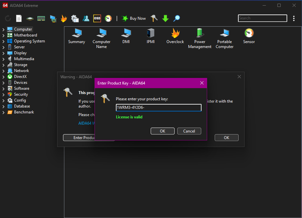This screenshot has height=218, width=302.
Task: Expand the Software tree node
Action: [3, 89]
